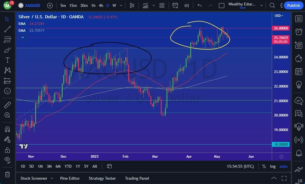The width and height of the screenshot is (305, 184).
Task: Open the notifications bell panel
Action: 299,153
